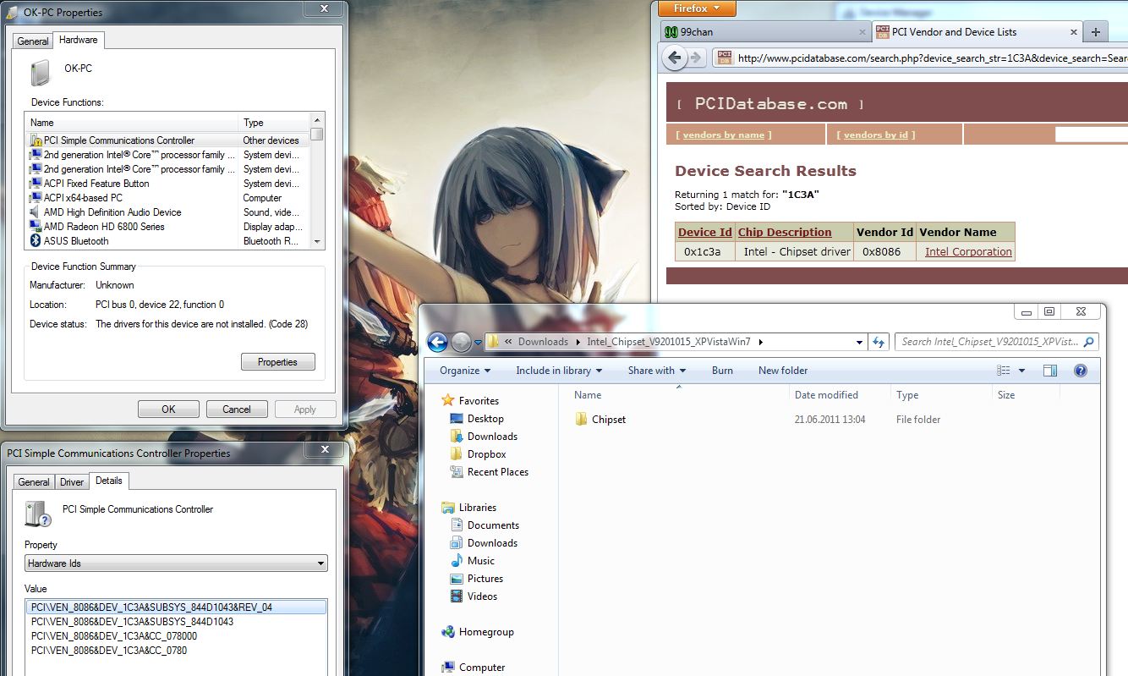Viewport: 1128px width, 676px height.
Task: Click the PCIDatabase site search box
Action: (1091, 135)
